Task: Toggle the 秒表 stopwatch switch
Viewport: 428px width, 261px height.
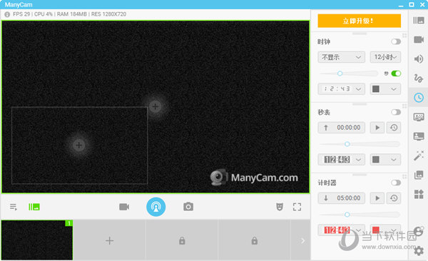Action: [396, 112]
